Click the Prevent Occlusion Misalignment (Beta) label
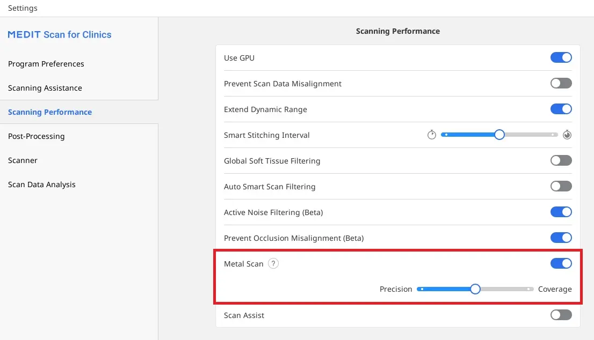This screenshot has width=594, height=340. pos(294,238)
